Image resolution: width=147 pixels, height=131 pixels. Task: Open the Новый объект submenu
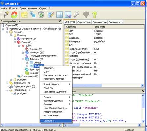click(56, 84)
